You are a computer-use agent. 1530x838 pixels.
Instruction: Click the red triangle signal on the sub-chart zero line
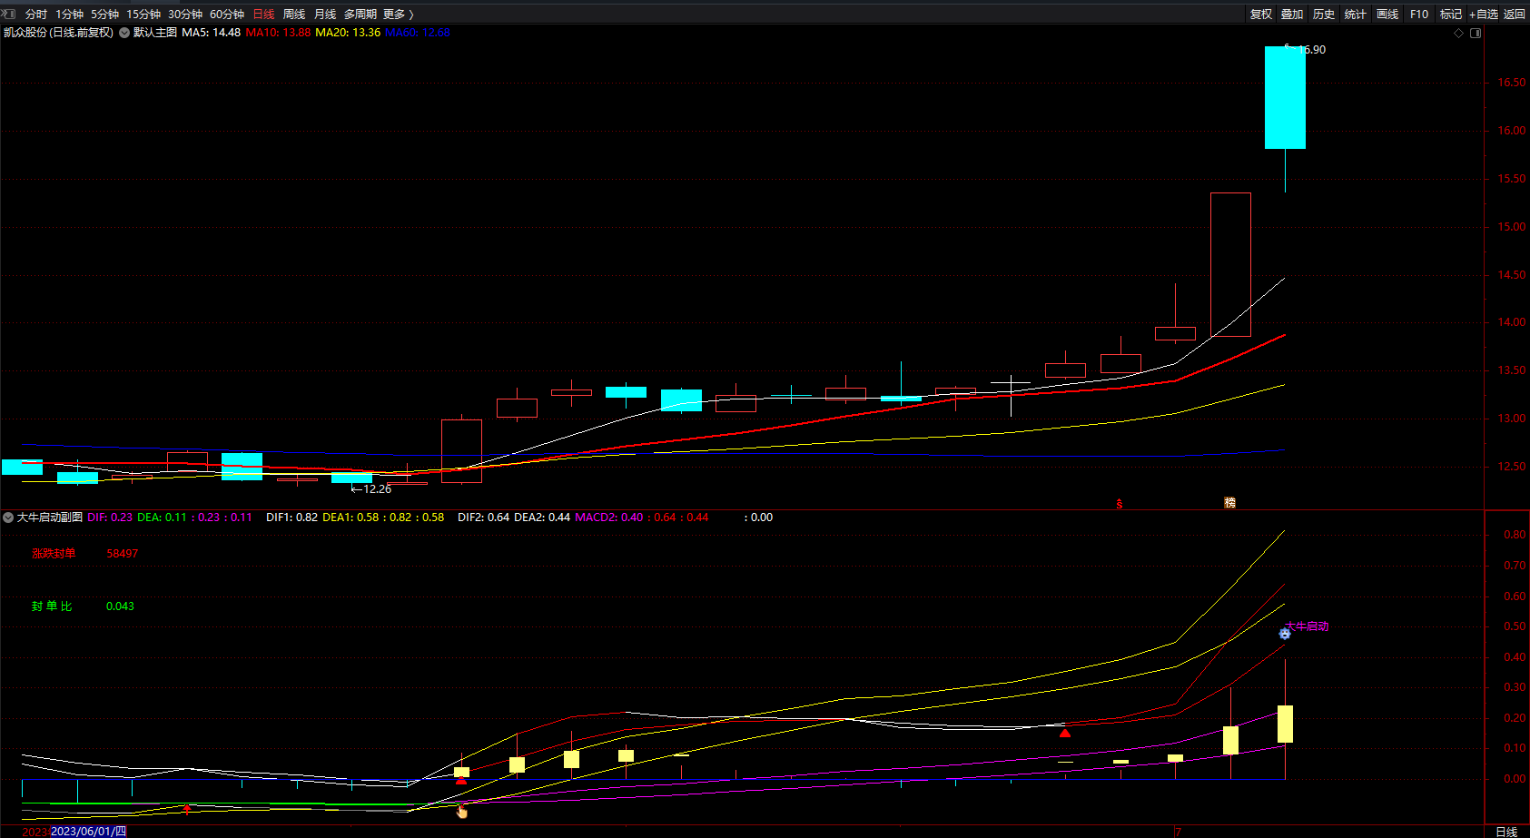point(461,779)
